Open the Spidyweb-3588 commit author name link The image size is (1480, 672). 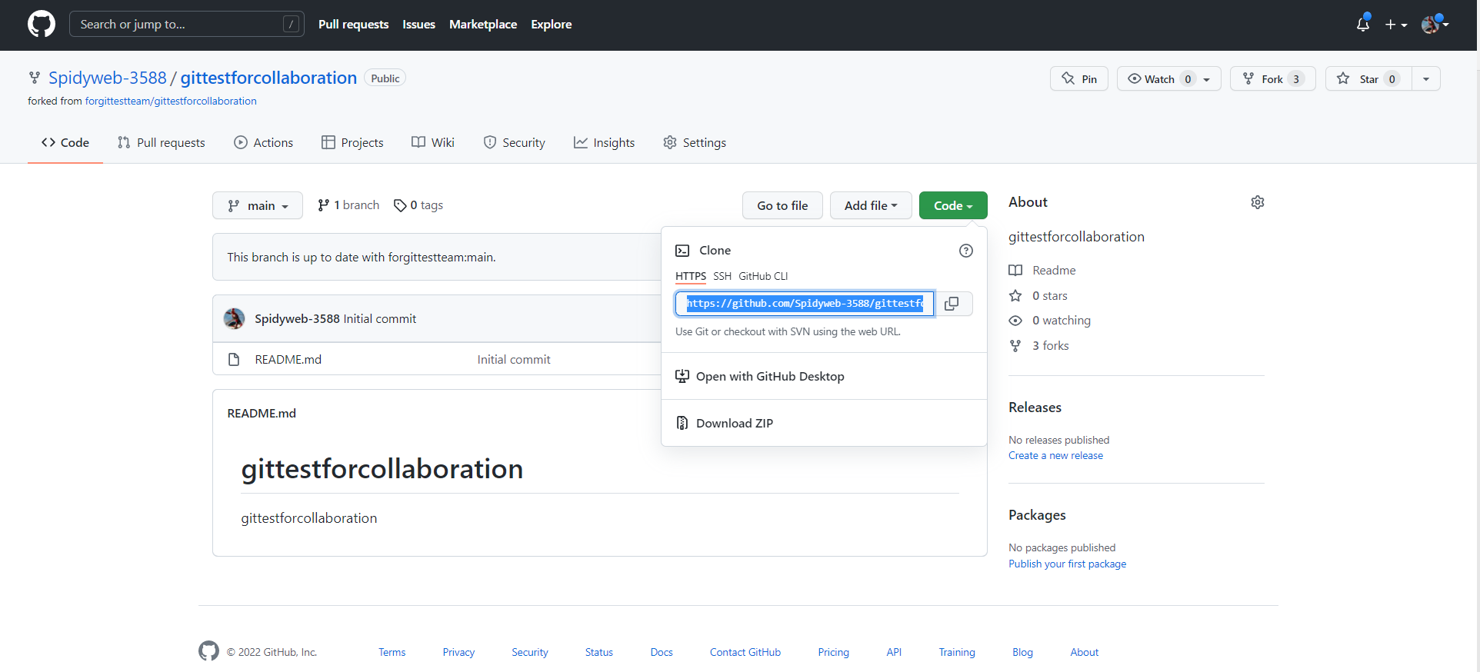[x=297, y=318]
